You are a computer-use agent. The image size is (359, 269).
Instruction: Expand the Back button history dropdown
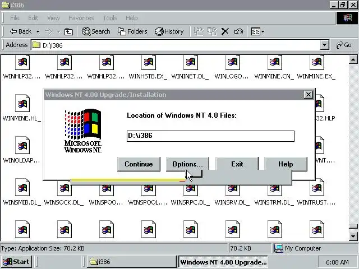coord(38,31)
